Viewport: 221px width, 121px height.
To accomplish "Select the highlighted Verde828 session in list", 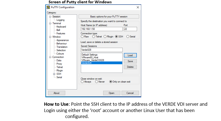I will pyautogui.click(x=102, y=63).
